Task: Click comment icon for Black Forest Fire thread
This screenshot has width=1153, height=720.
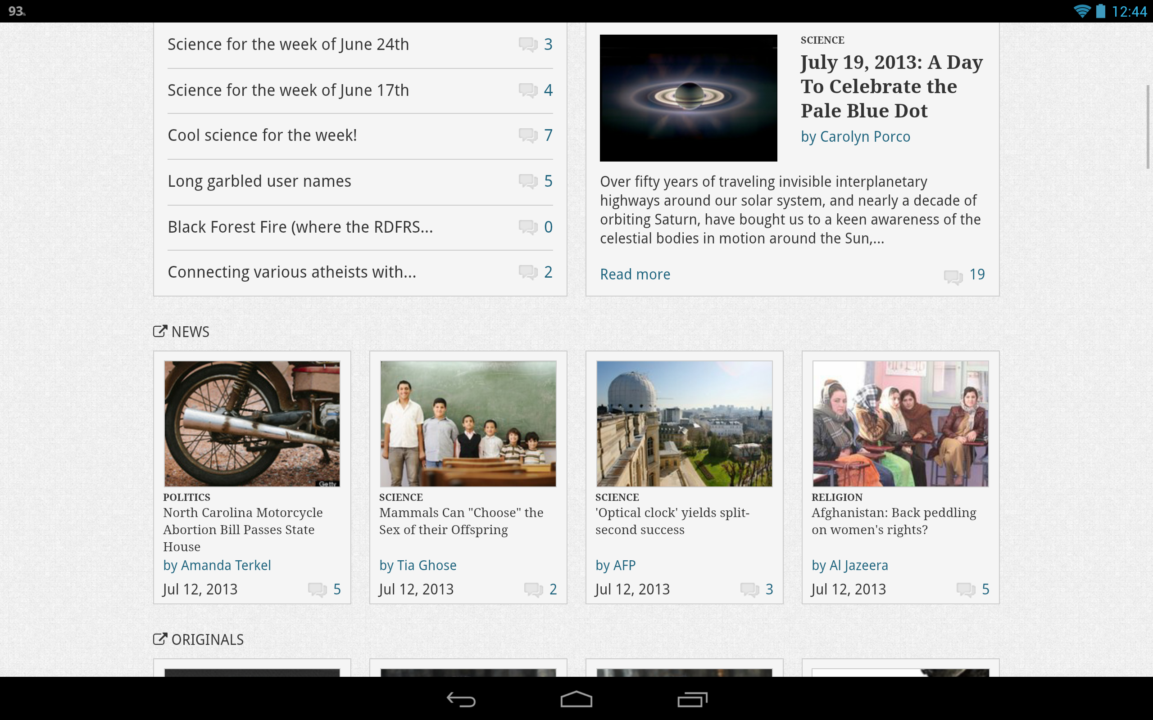Action: pyautogui.click(x=528, y=227)
